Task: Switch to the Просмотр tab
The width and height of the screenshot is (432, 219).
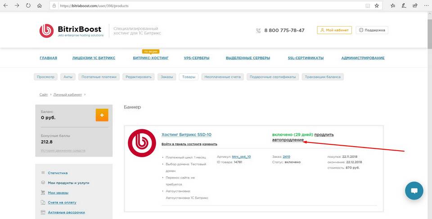Action: tap(46, 77)
